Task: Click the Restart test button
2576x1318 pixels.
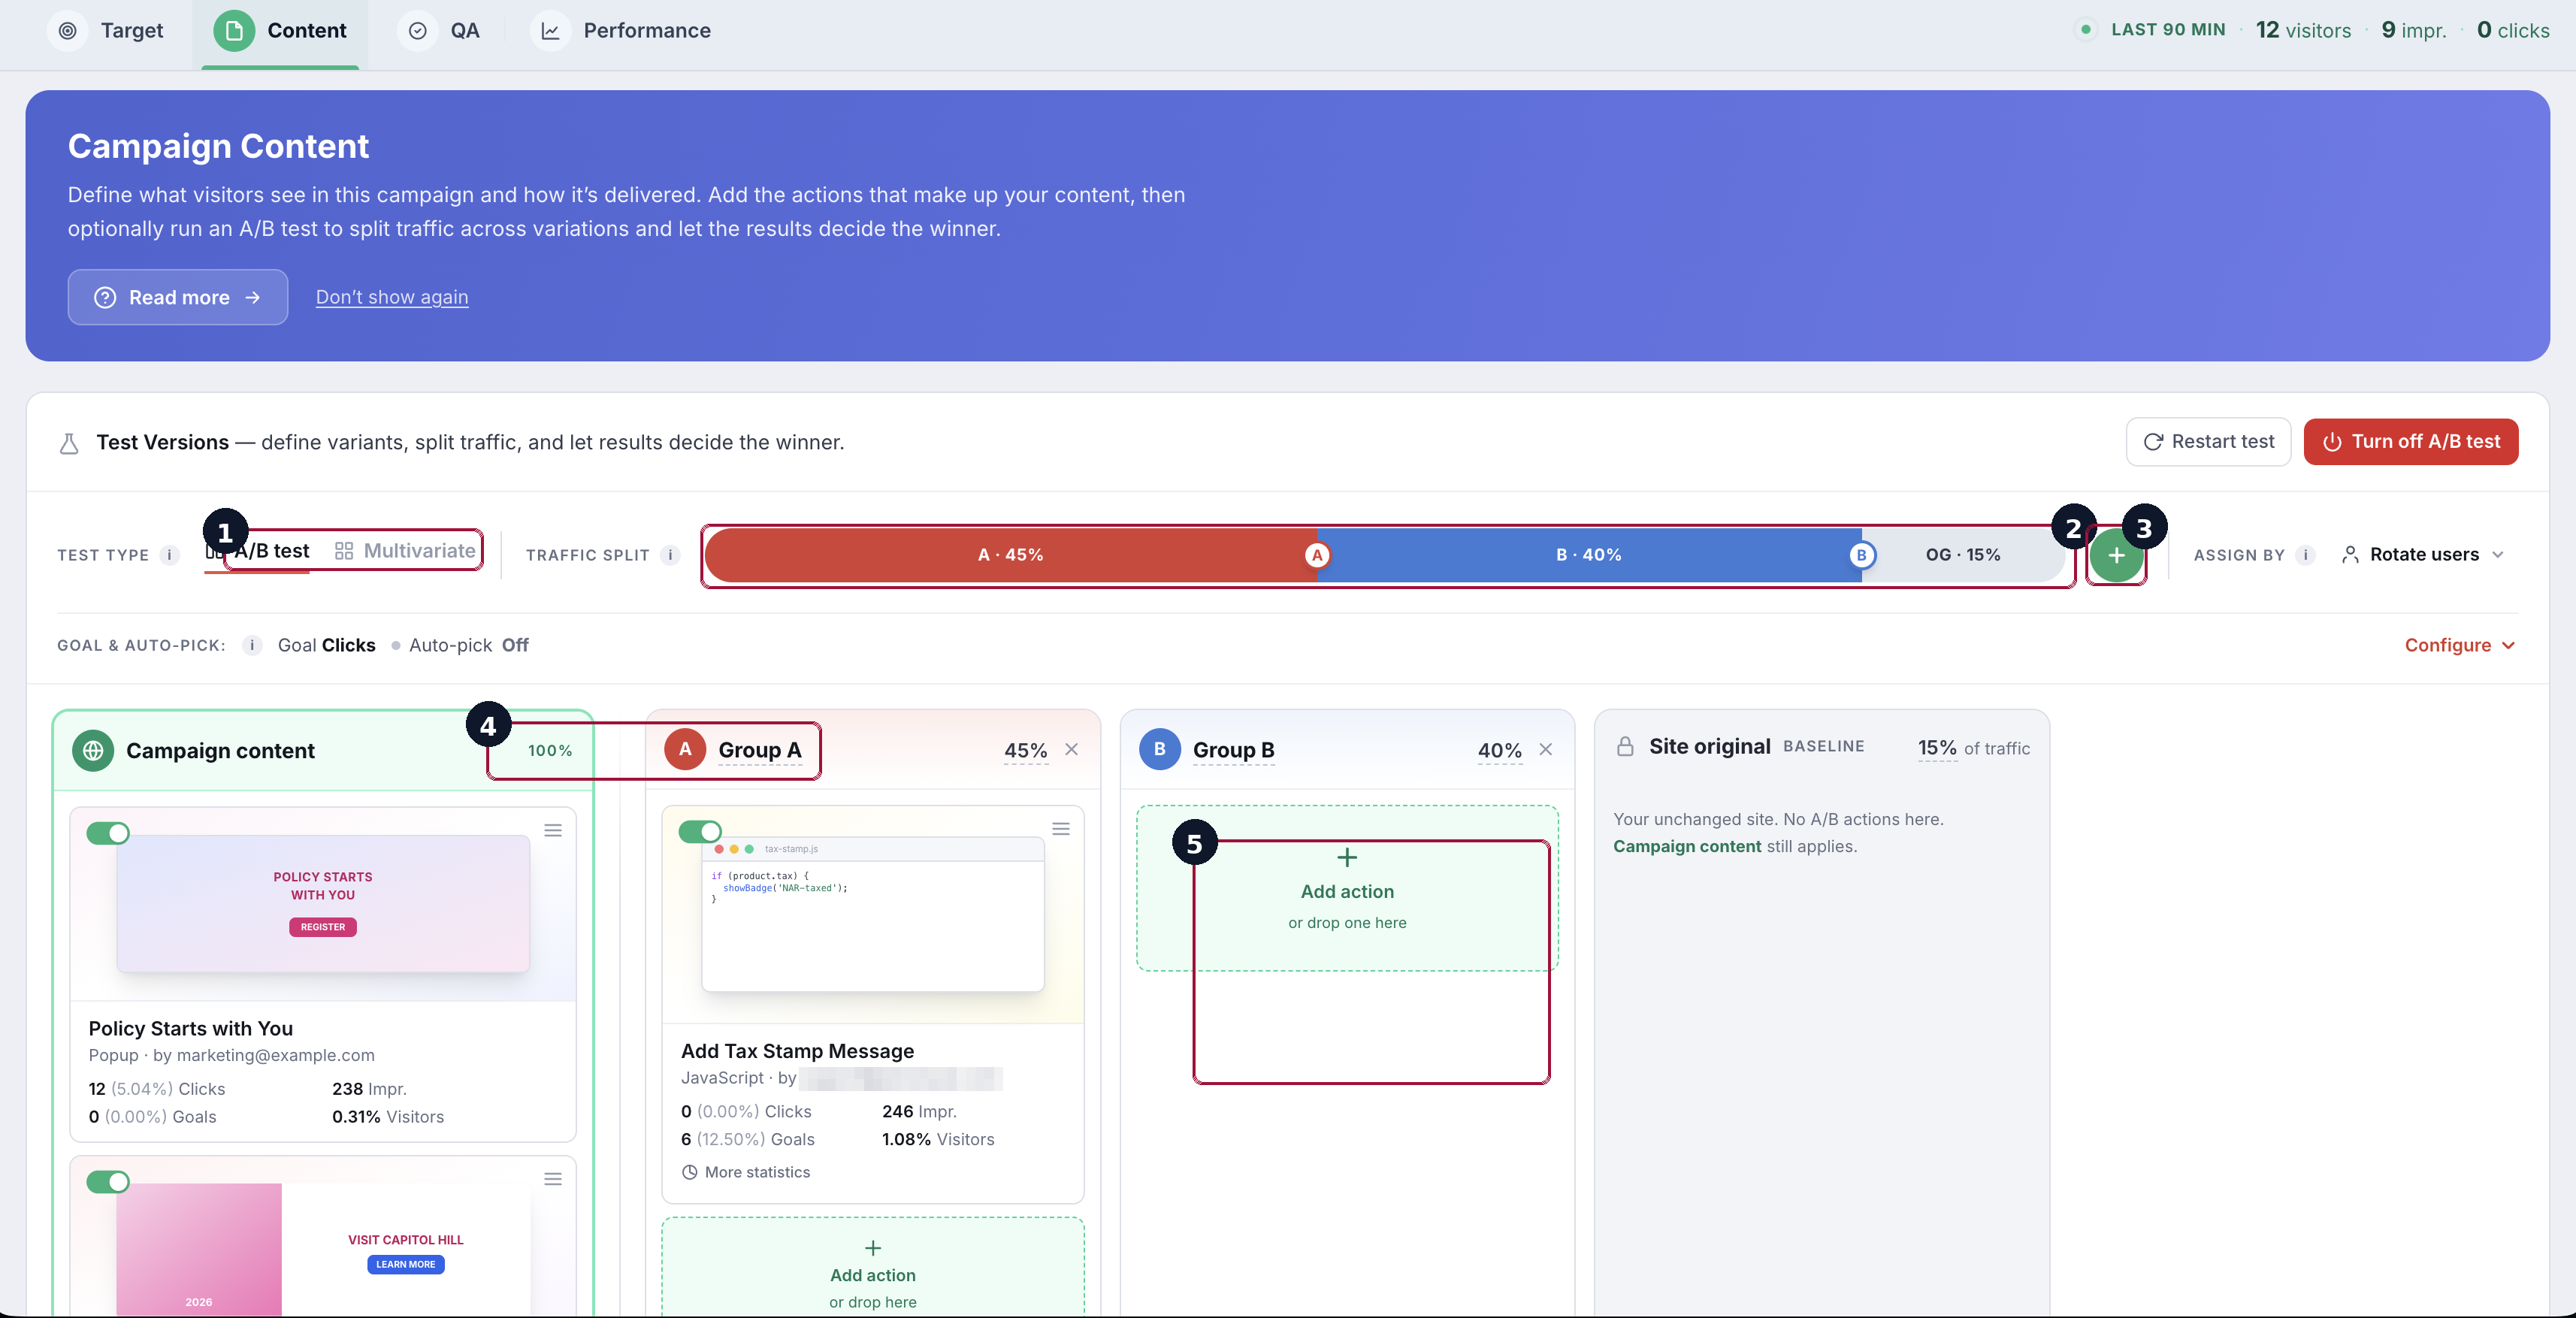Action: click(x=2208, y=442)
